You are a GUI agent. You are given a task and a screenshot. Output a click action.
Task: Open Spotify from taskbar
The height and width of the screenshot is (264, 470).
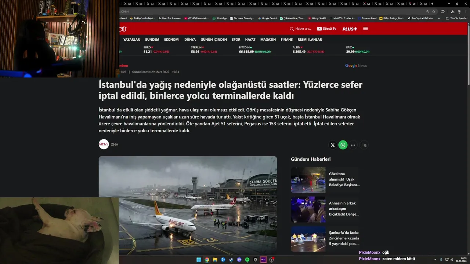pyautogui.click(x=247, y=260)
